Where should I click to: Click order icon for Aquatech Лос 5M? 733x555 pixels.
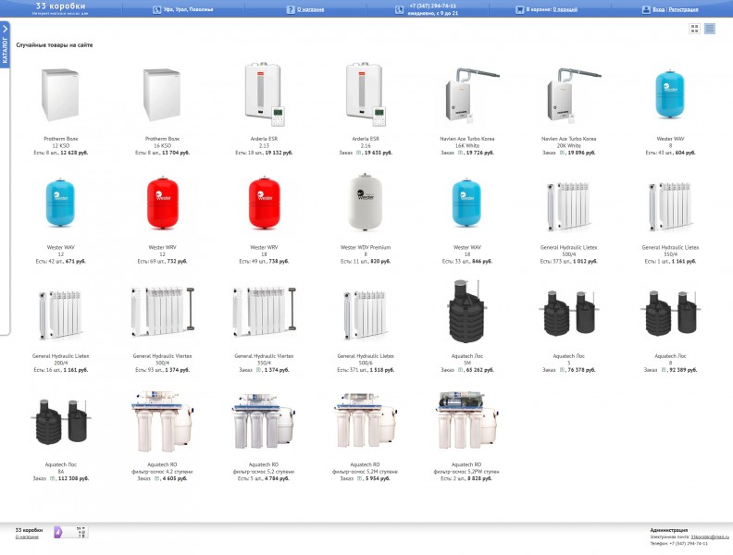(x=461, y=370)
